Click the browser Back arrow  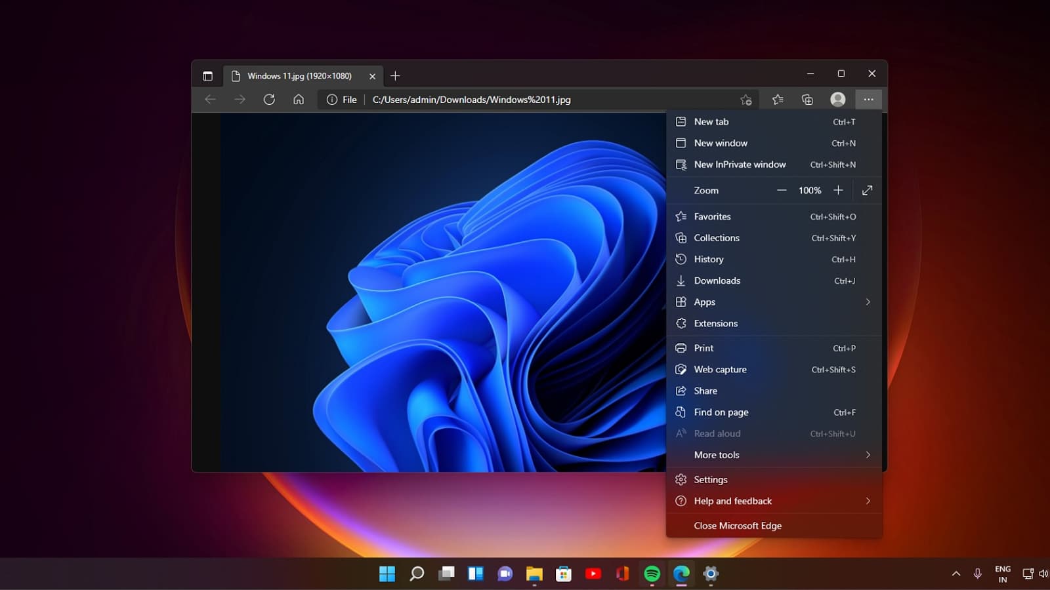click(x=210, y=100)
